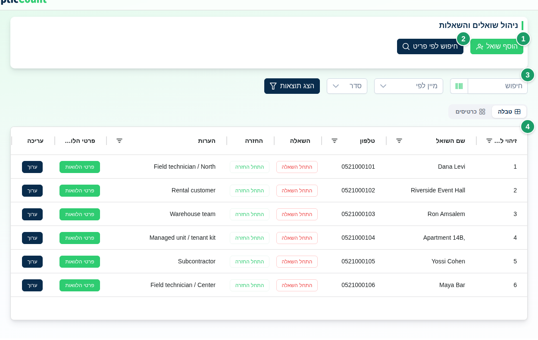538x340 pixels.
Task: Start return for Riverside Event Hall
Action: 250,191
